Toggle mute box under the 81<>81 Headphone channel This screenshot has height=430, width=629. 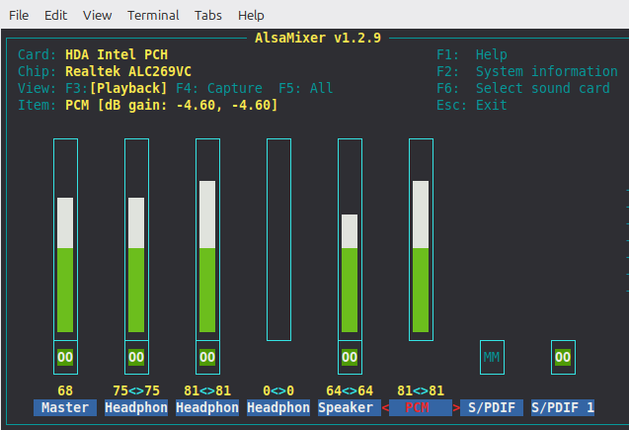click(207, 357)
